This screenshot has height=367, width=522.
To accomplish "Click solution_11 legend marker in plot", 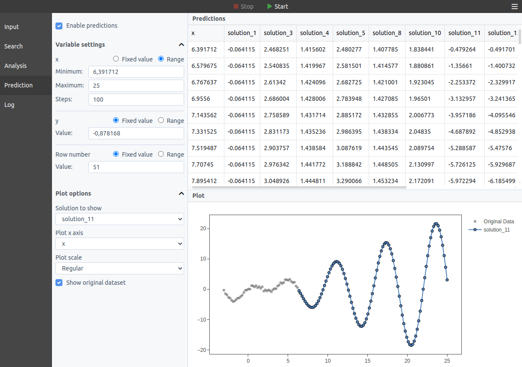I will [x=475, y=230].
